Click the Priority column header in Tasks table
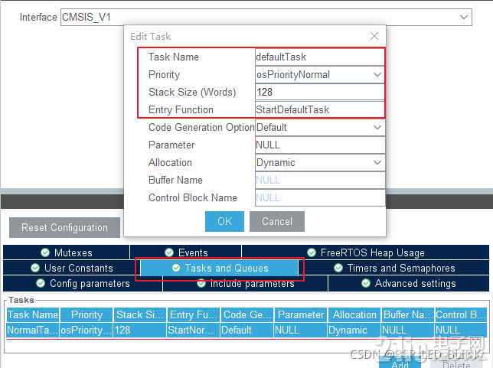The image size is (493, 368). click(87, 314)
